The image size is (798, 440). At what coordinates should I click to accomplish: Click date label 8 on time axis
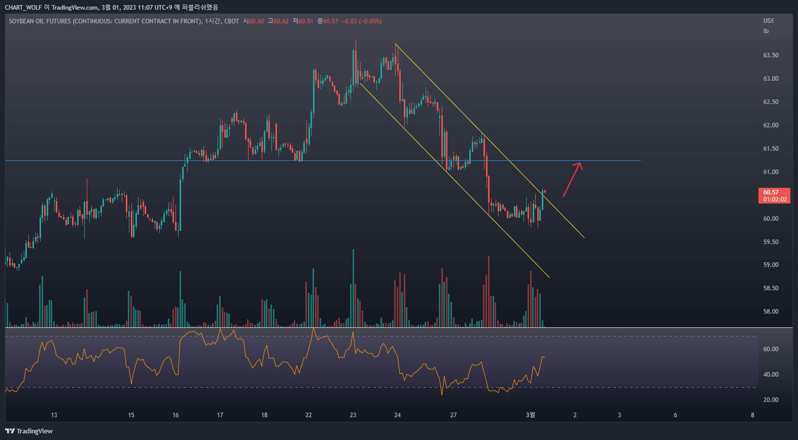tap(752, 415)
